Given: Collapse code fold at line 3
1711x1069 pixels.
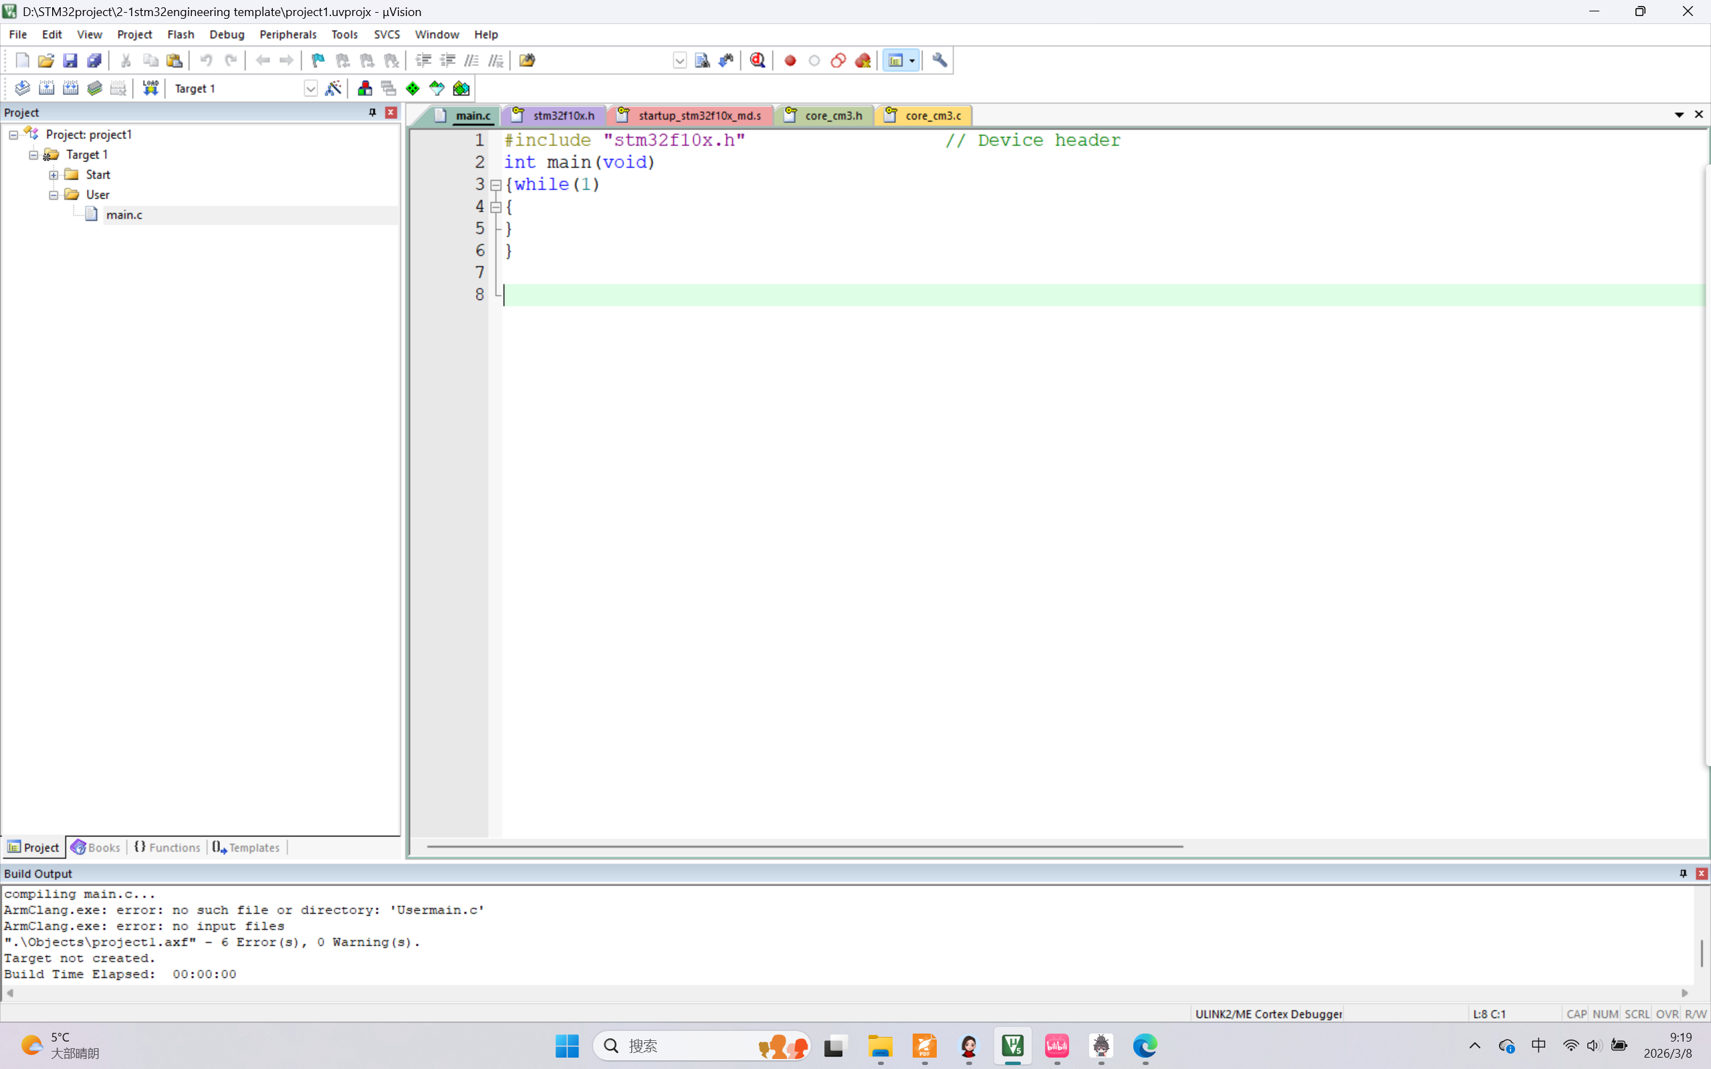Looking at the screenshot, I should (496, 185).
